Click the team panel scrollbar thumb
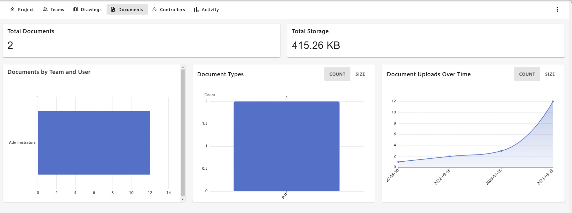Screen dimensions: 572x213 [183, 132]
